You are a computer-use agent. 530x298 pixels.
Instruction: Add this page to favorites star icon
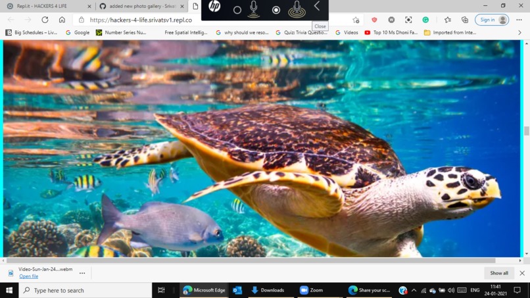tap(356, 20)
